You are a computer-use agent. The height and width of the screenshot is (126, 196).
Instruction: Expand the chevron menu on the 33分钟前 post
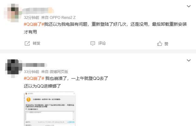point(189,60)
